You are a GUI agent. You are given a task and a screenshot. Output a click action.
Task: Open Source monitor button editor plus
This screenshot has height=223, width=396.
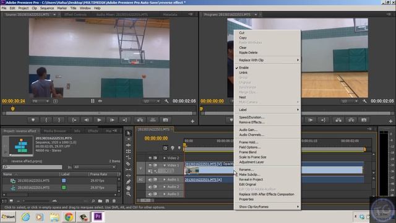[x=192, y=121]
